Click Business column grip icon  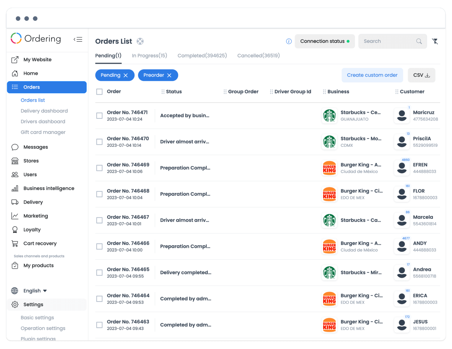(x=324, y=92)
